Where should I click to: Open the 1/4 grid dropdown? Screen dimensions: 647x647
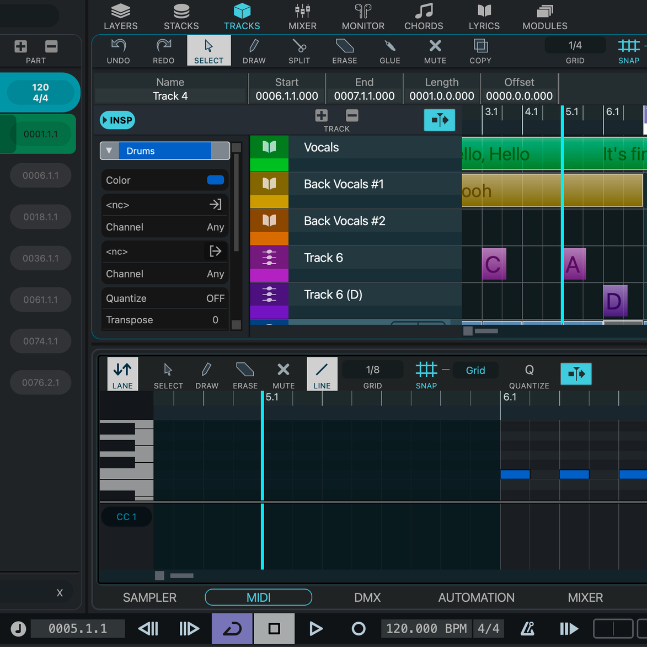pos(575,45)
